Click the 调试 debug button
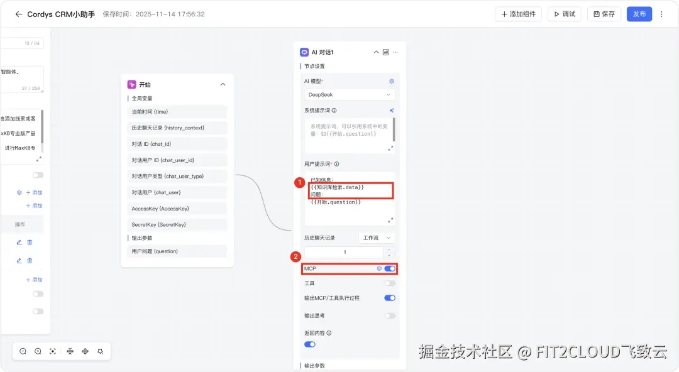This screenshot has width=679, height=372. [565, 14]
